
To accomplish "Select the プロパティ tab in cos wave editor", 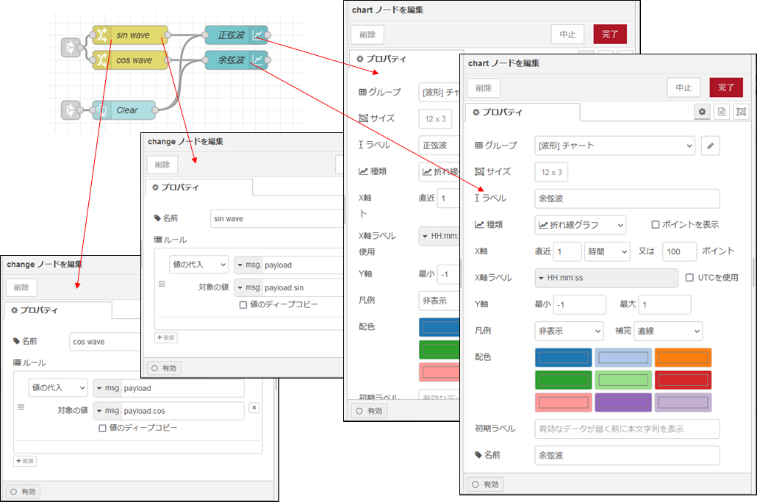I will click(57, 310).
